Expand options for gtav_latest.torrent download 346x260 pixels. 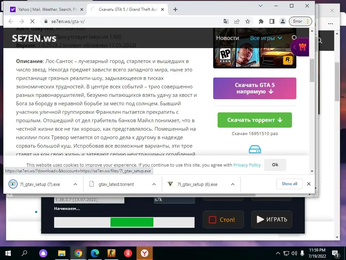click(x=154, y=184)
